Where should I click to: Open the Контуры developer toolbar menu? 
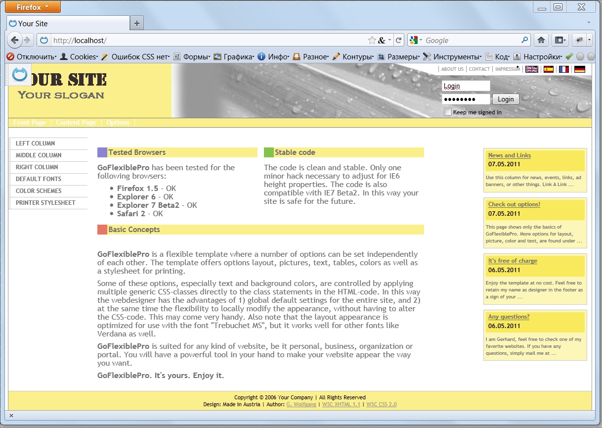(x=353, y=56)
